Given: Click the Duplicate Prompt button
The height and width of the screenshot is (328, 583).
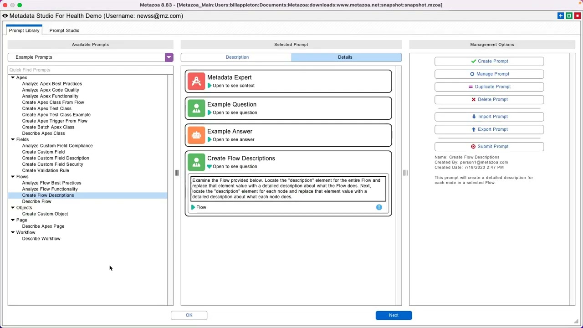Looking at the screenshot, I should click(489, 87).
